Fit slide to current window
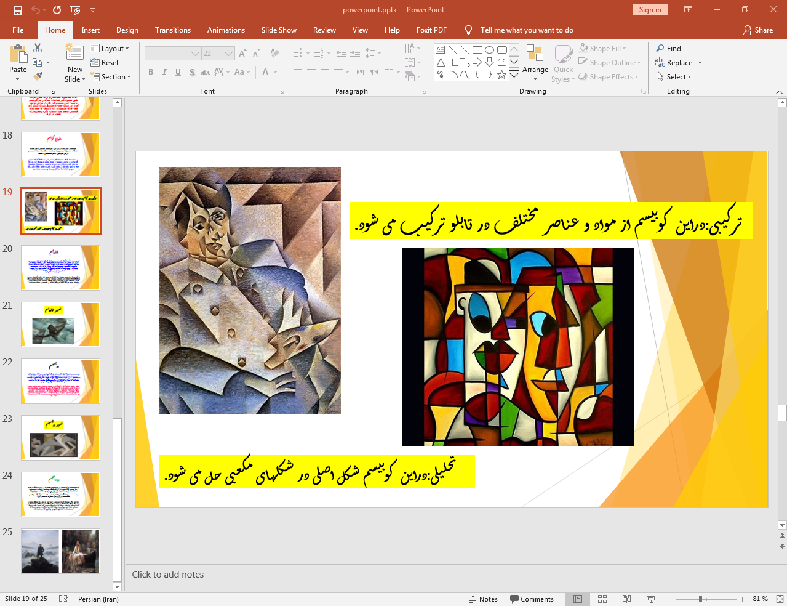Viewport: 787px width, 606px height. click(x=780, y=599)
